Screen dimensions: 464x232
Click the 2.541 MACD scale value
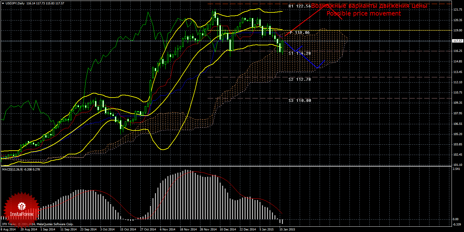[457, 169]
